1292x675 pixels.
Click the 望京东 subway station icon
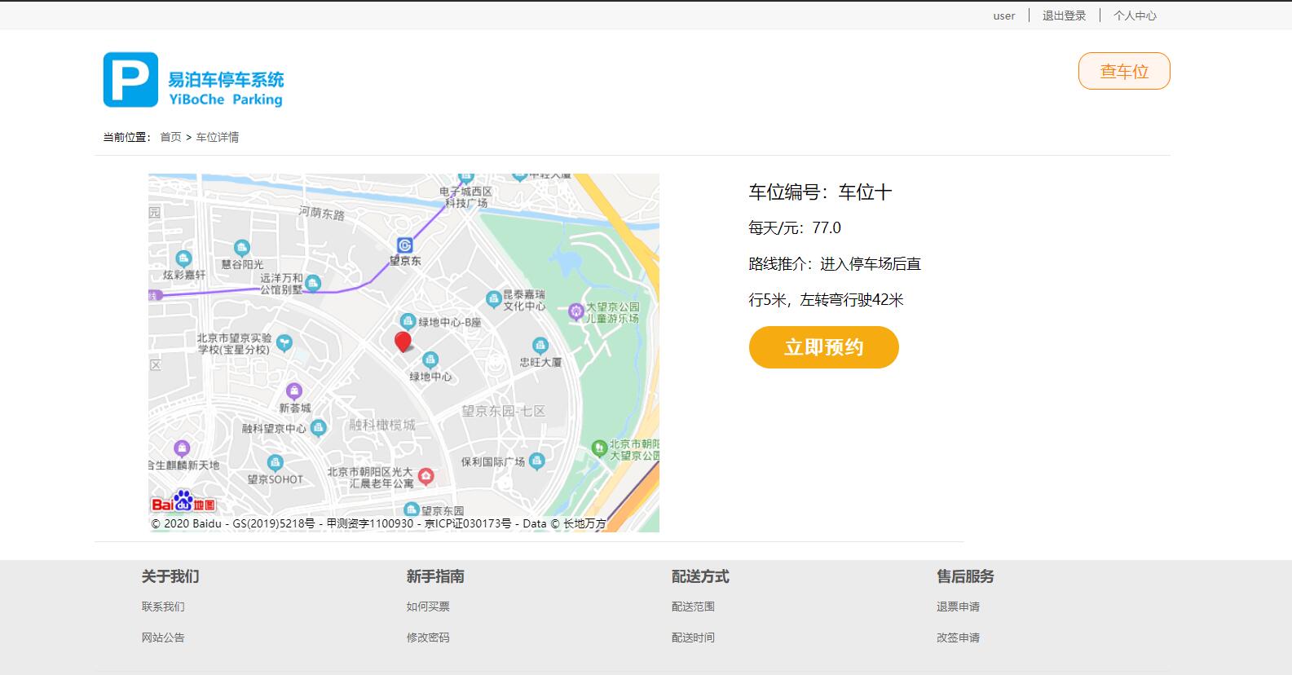405,245
